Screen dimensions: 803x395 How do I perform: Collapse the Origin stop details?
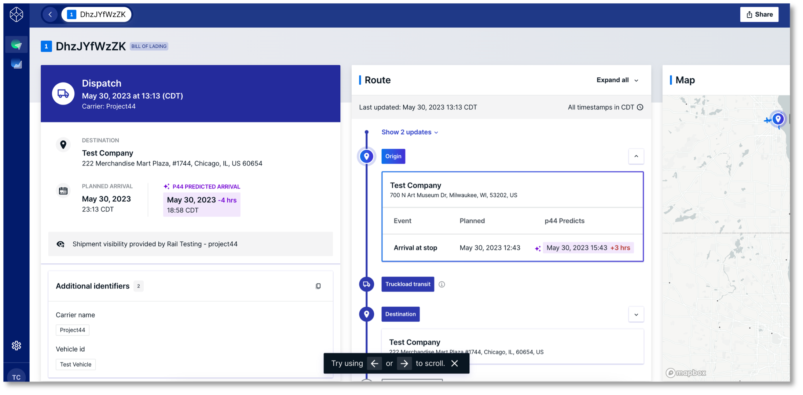click(x=636, y=157)
